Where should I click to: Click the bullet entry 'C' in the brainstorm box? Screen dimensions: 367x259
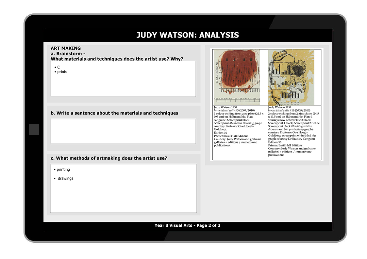(x=58, y=67)
